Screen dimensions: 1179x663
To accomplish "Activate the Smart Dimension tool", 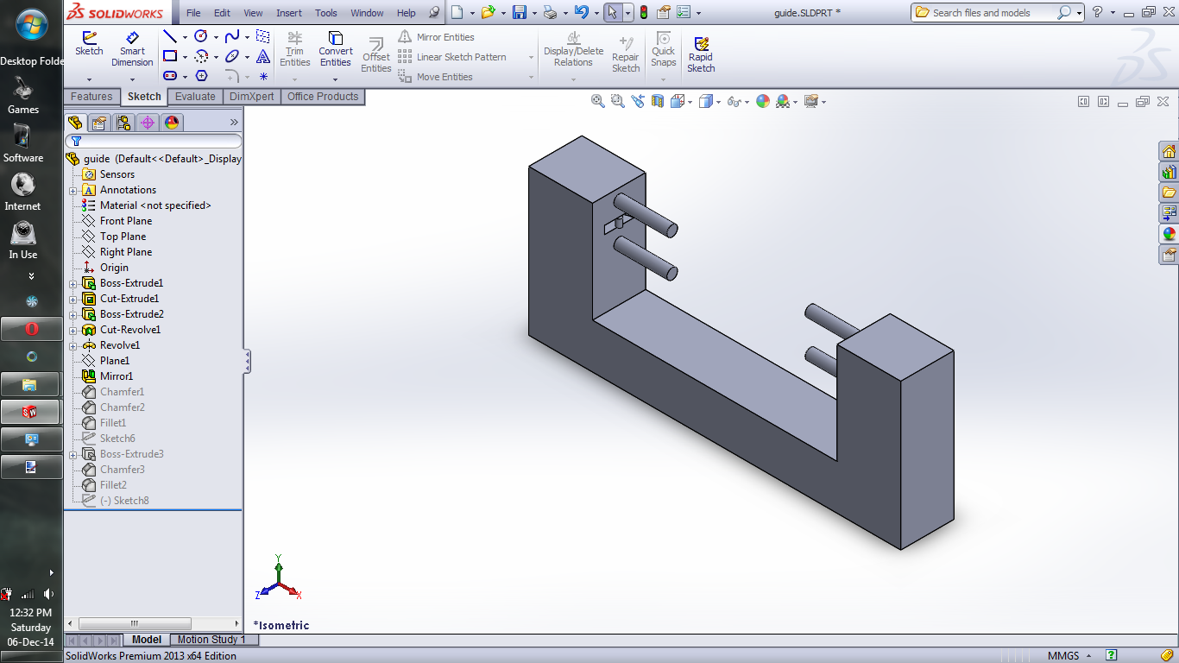I will point(132,49).
